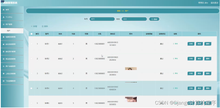
Task: Click the 查询 search button
Action: click(x=154, y=19)
